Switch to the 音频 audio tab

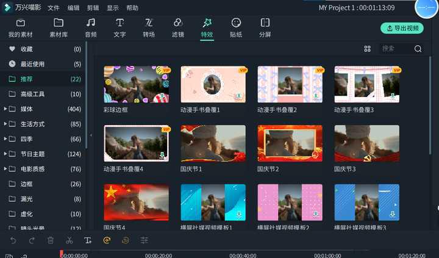tap(91, 28)
